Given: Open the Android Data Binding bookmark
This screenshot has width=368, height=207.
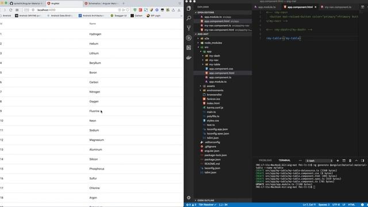Looking at the screenshot, I should coord(60,16).
